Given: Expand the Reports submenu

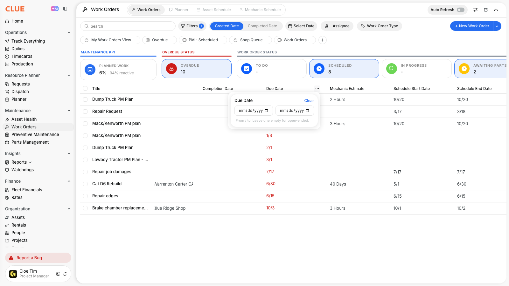Looking at the screenshot, I should pyautogui.click(x=30, y=162).
